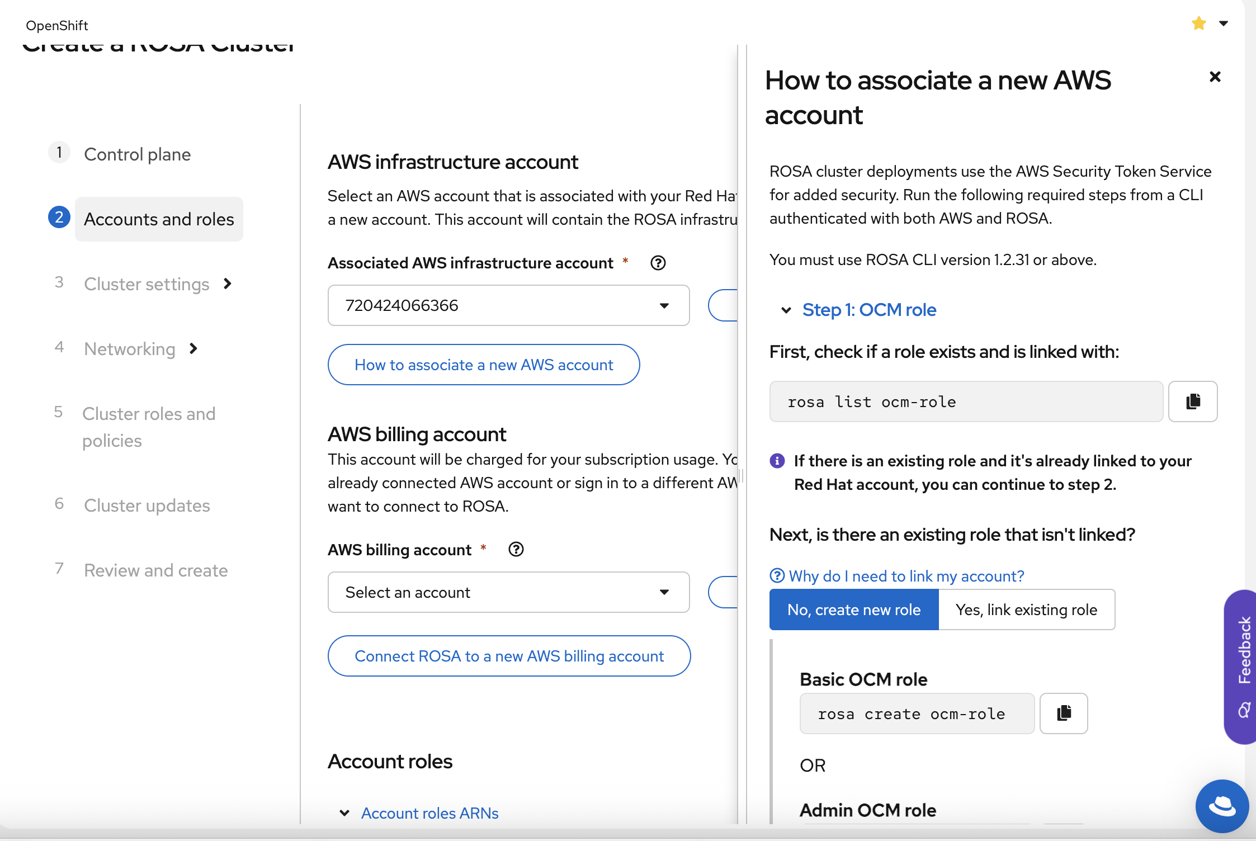Image resolution: width=1256 pixels, height=841 pixels.
Task: Open the dropdown arrow next to star
Action: 1224,23
